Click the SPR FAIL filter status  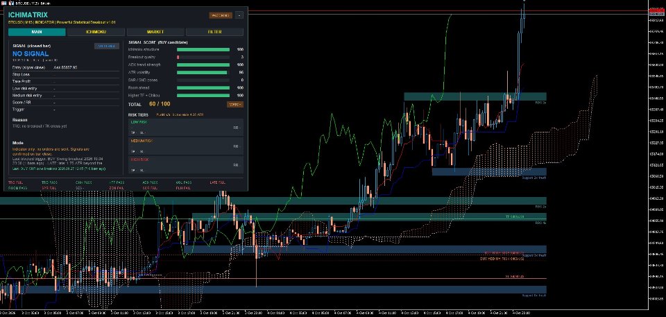click(x=49, y=188)
